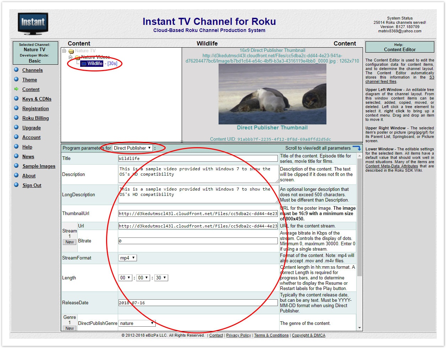Click the ReleaseDate input field
This screenshot has height=348, width=446.
coord(198,303)
